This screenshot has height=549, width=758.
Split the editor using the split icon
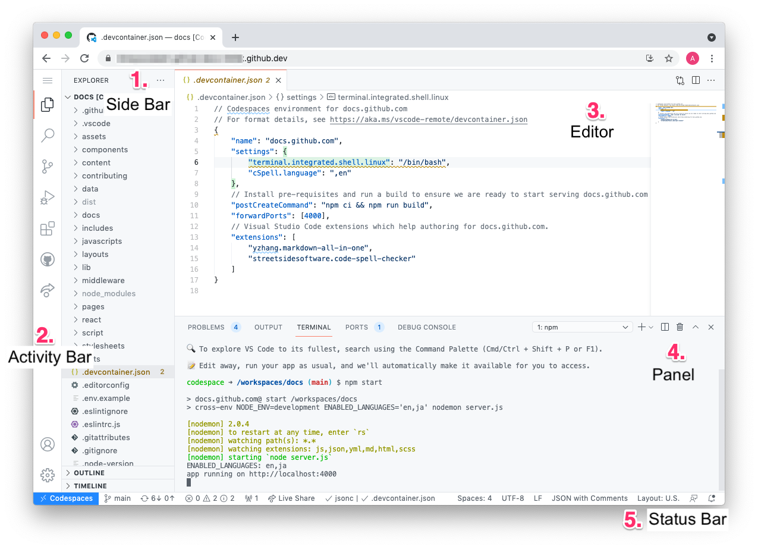click(696, 80)
